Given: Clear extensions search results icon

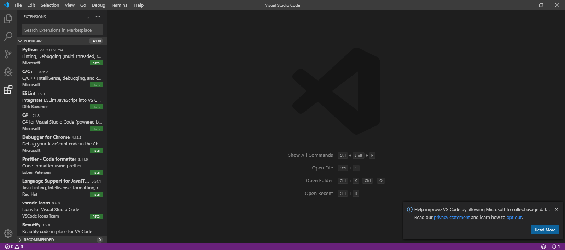Looking at the screenshot, I should click(87, 17).
